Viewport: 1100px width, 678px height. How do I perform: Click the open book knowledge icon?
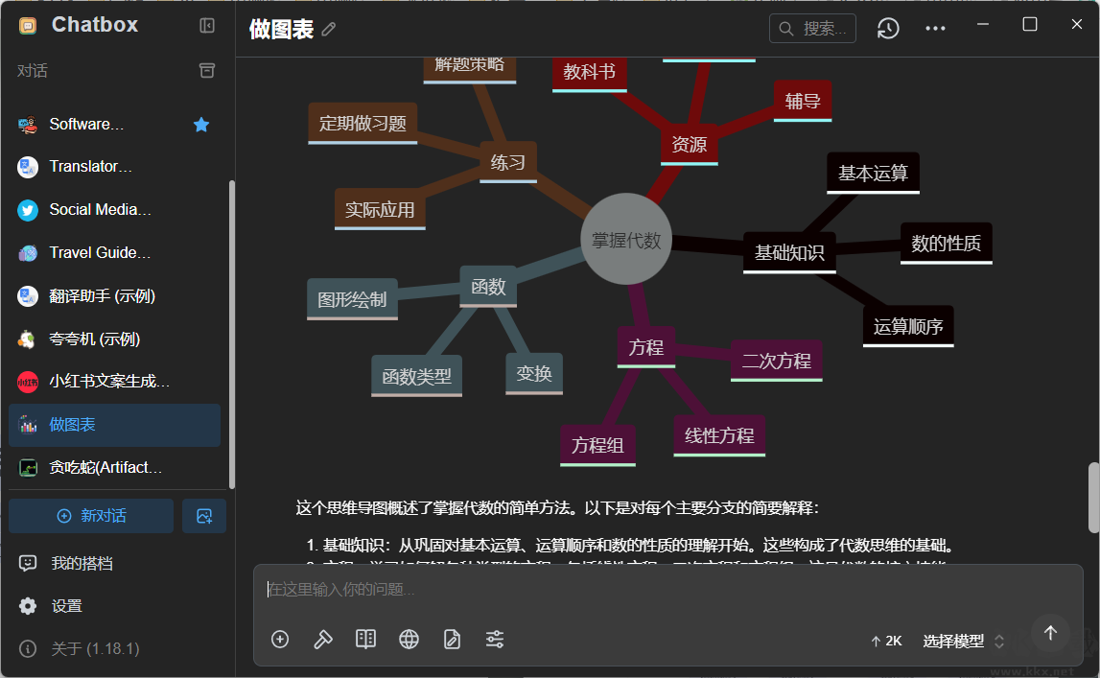[365, 640]
